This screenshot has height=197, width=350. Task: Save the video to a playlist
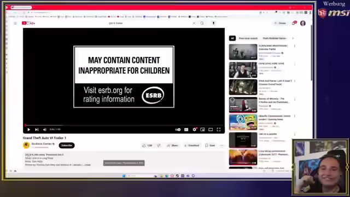[210, 146]
